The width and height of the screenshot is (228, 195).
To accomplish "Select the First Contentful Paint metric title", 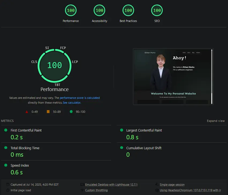I will pyautogui.click(x=26, y=130).
